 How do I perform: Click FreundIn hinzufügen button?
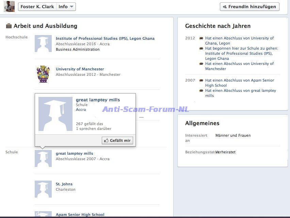click(x=249, y=7)
